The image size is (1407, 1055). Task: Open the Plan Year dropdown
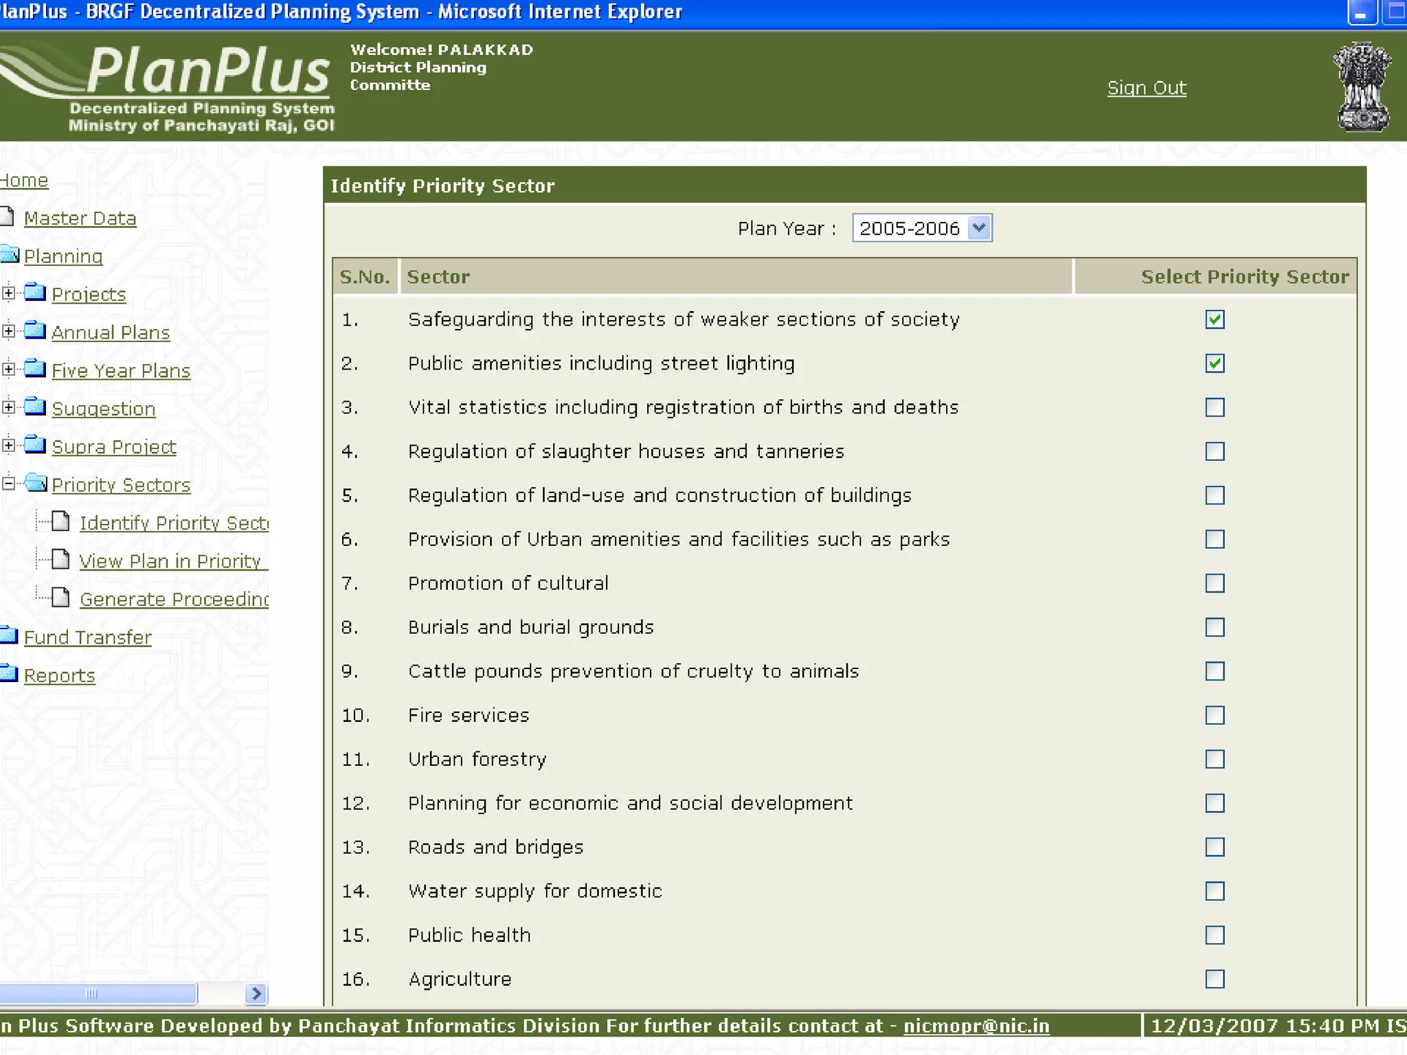pos(979,227)
